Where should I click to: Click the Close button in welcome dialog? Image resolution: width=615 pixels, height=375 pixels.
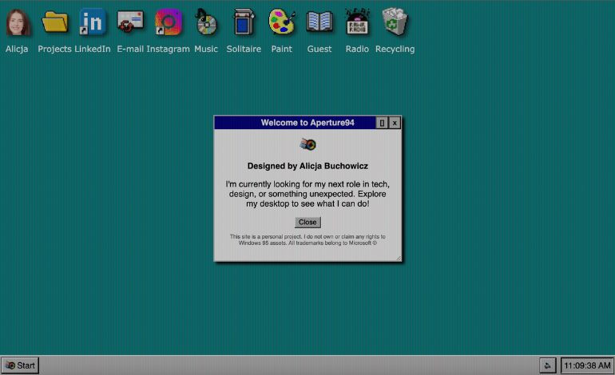(307, 222)
